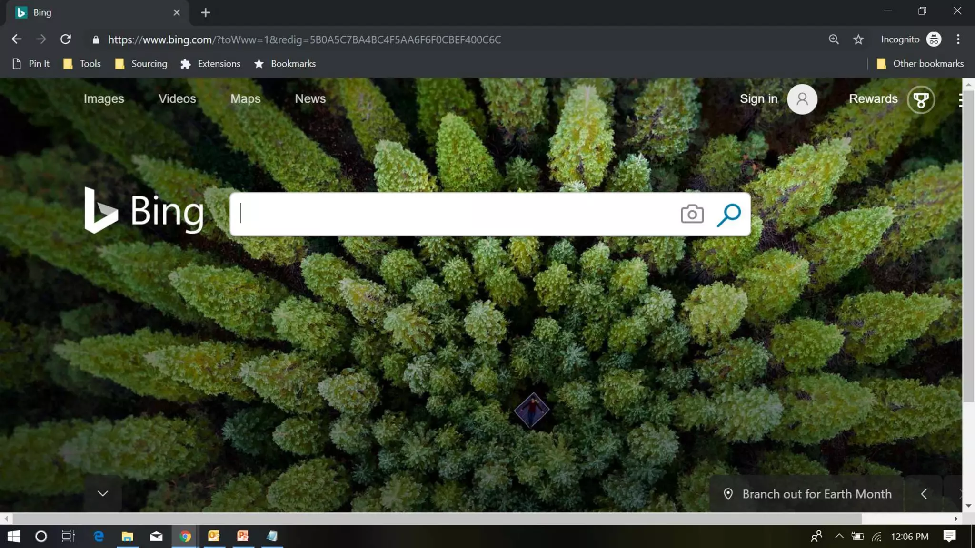Screen dimensions: 975x548
Task: Click Branch out for Earth Month link
Action: coord(816,494)
